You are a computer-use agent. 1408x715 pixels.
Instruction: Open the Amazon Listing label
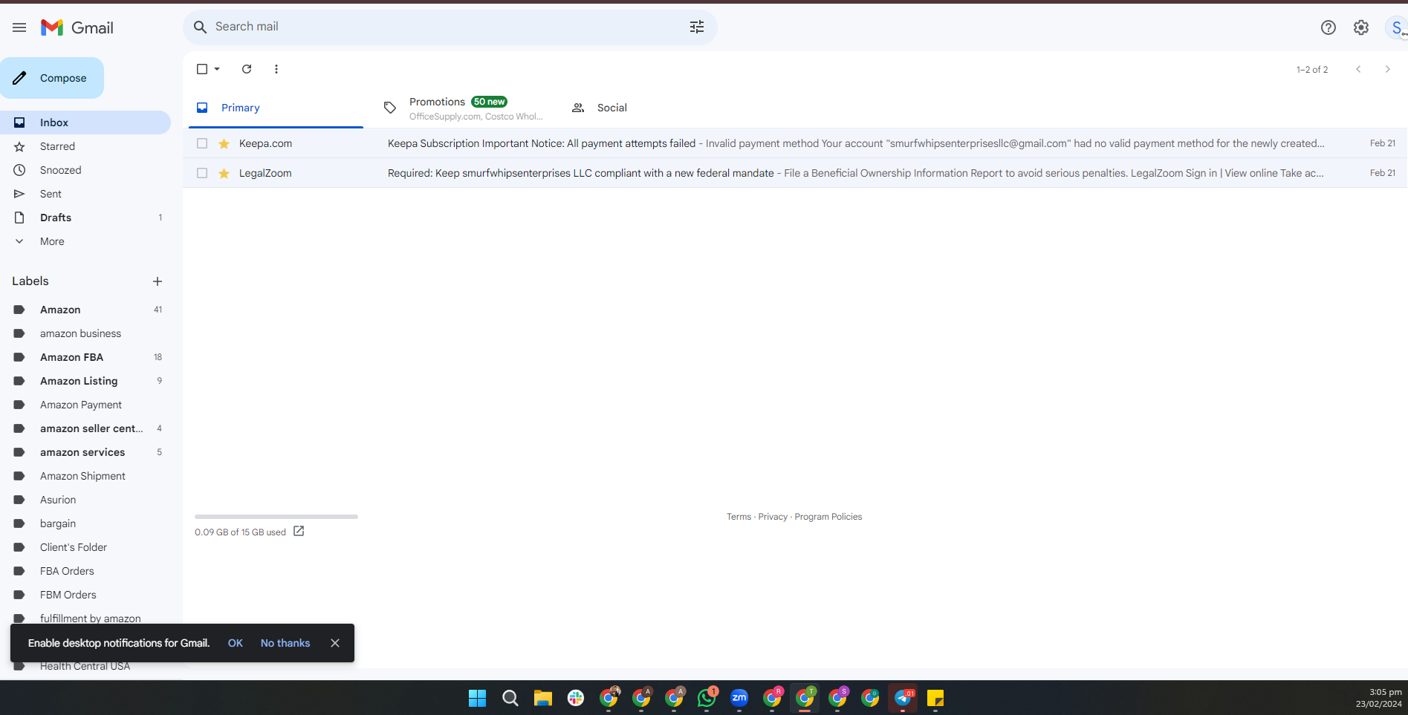(x=85, y=381)
